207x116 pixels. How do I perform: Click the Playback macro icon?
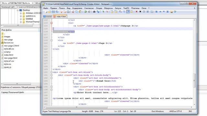click(144, 12)
